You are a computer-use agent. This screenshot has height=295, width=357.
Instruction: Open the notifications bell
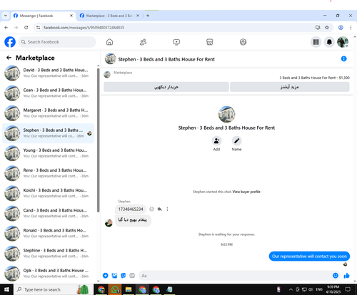[329, 42]
